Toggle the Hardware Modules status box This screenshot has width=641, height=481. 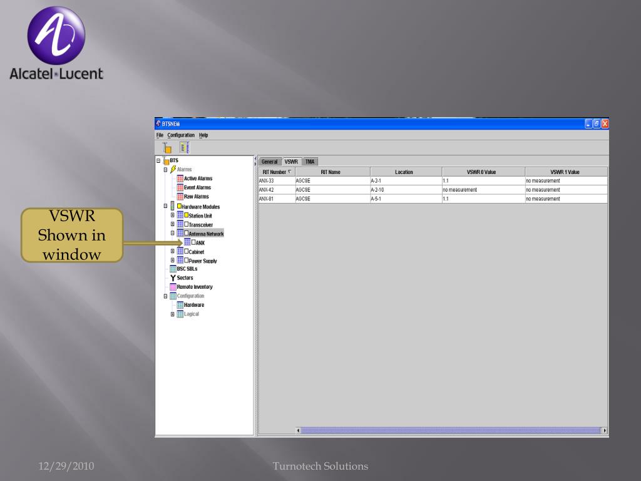coord(179,206)
